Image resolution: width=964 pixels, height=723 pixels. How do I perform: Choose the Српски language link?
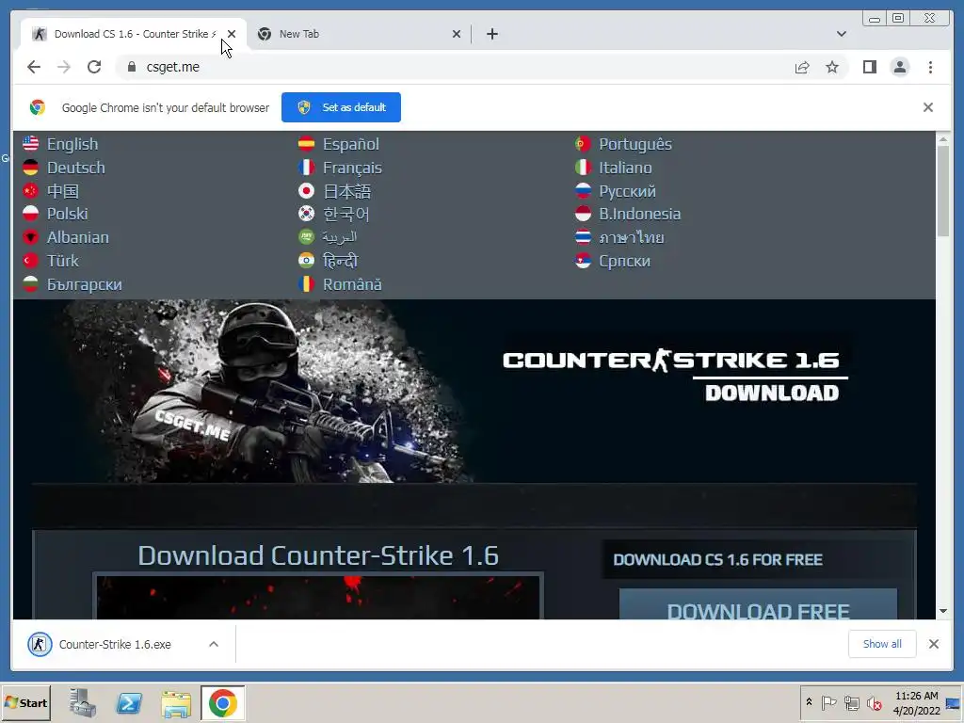point(625,261)
